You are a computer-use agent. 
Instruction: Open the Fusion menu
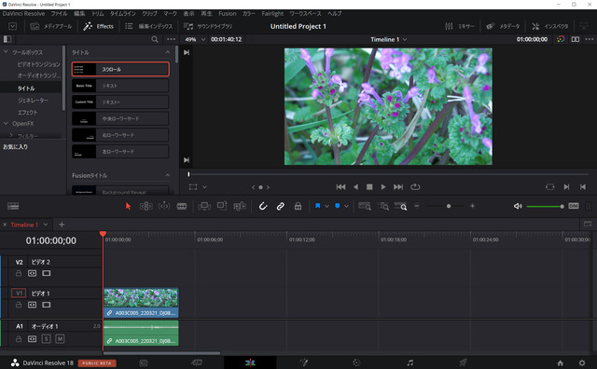[228, 13]
